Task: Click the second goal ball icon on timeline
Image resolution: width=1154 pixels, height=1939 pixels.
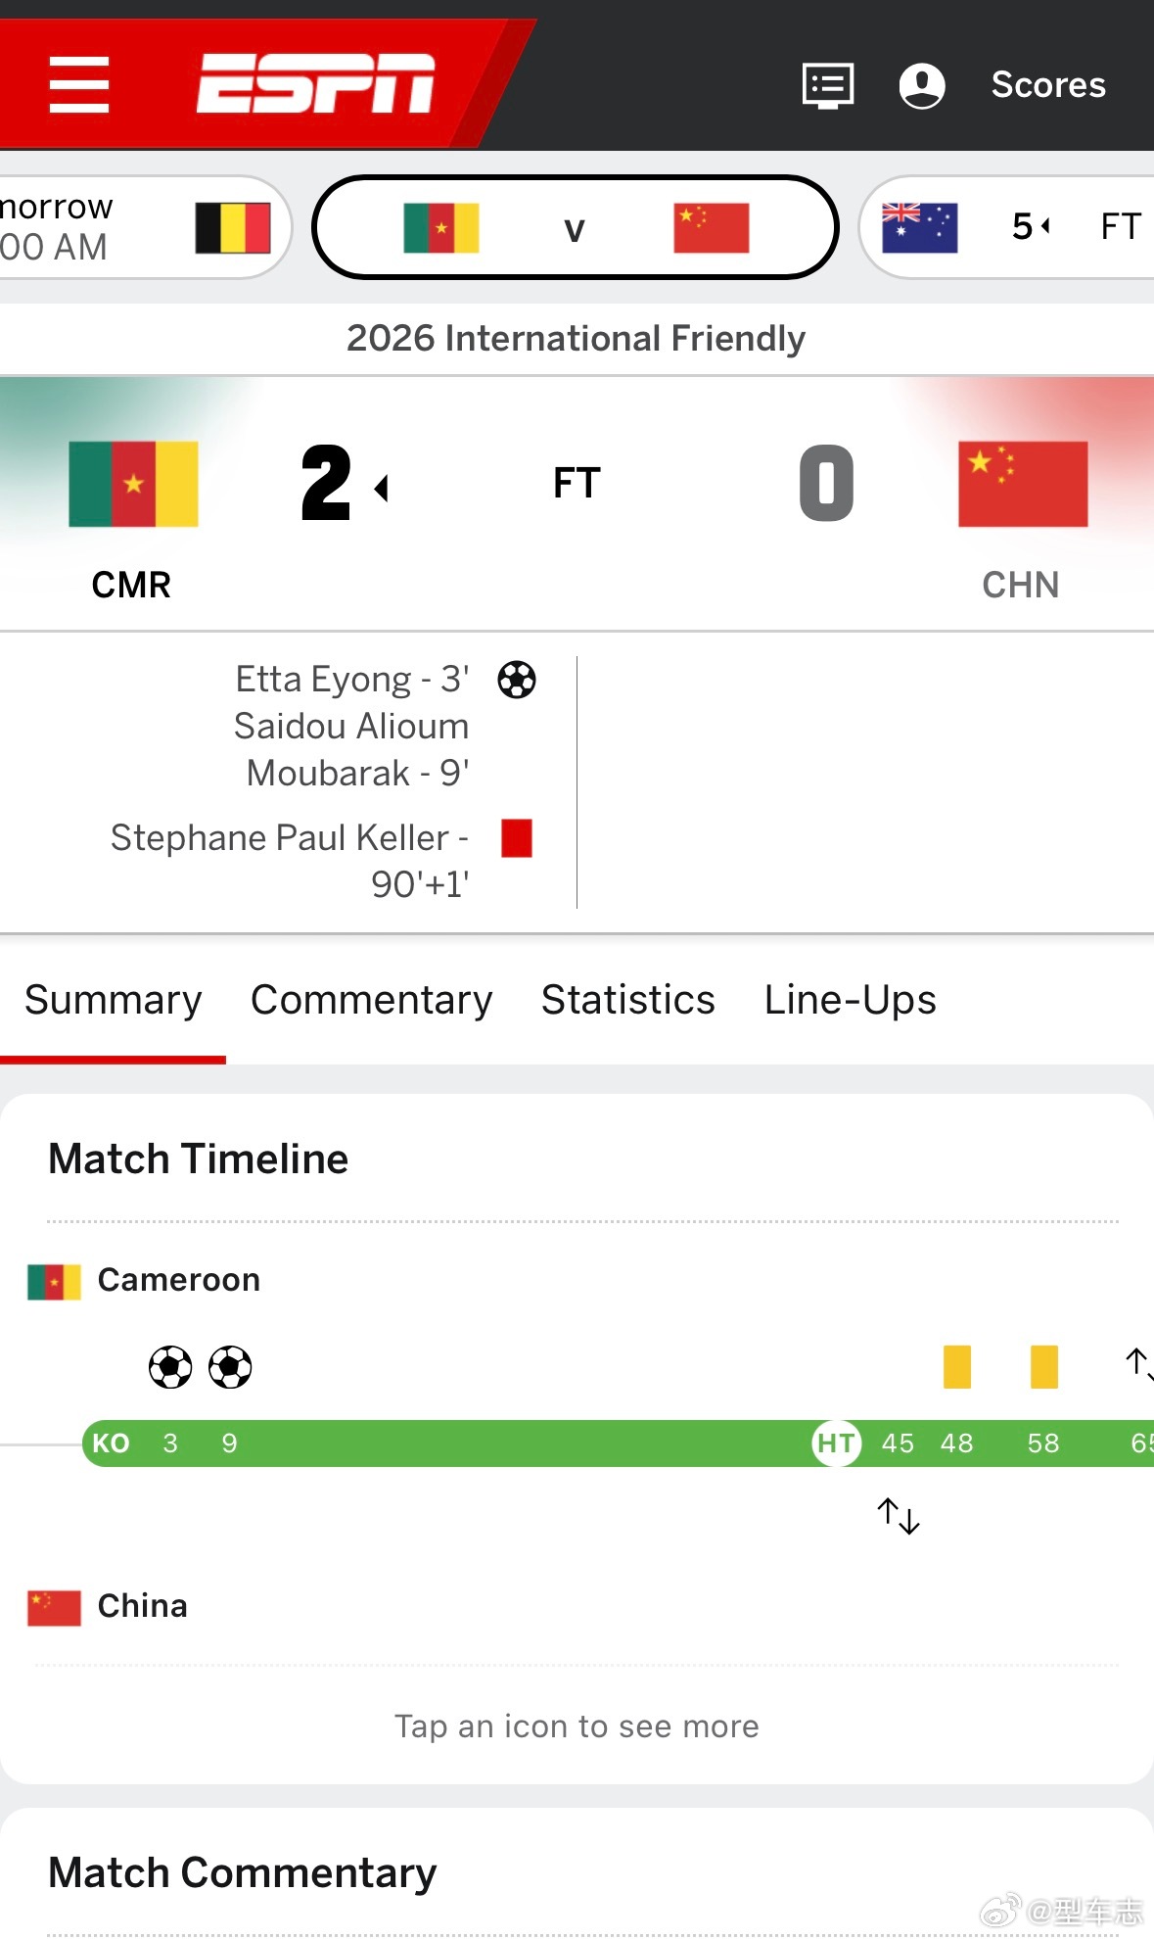Action: coord(230,1367)
